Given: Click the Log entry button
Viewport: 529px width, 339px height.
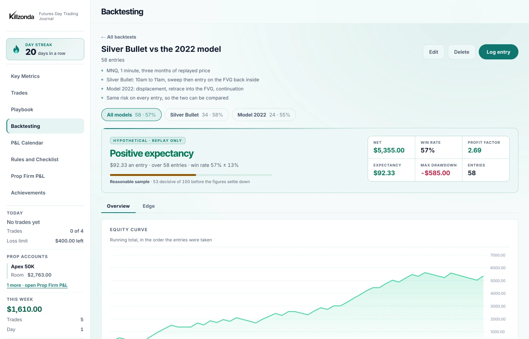Looking at the screenshot, I should coord(498,52).
